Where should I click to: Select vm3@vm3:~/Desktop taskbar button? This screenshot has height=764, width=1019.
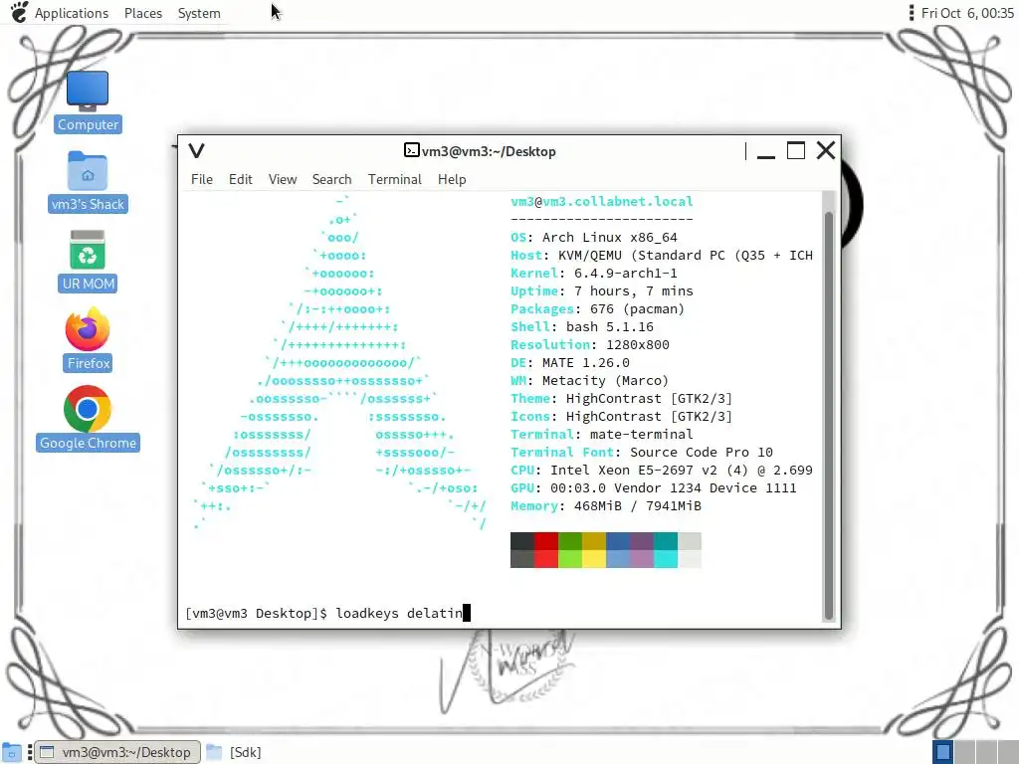[x=117, y=752]
